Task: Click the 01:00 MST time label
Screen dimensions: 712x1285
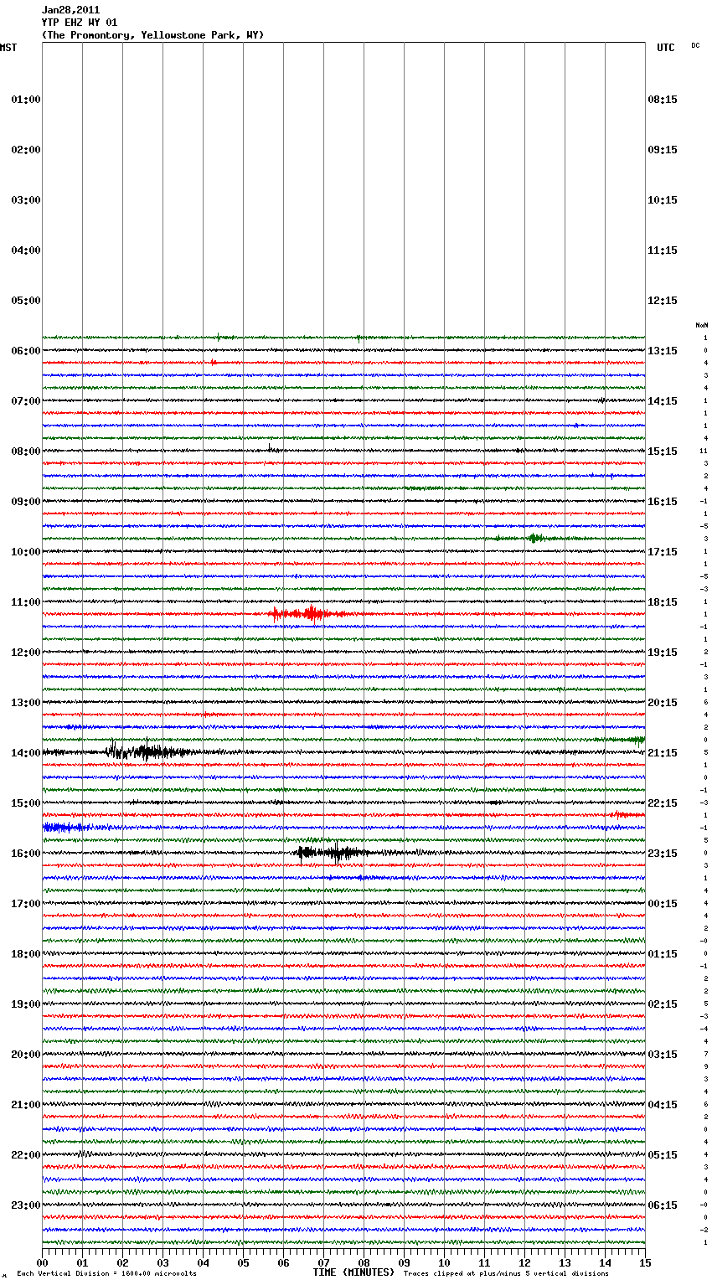Action: (x=25, y=100)
